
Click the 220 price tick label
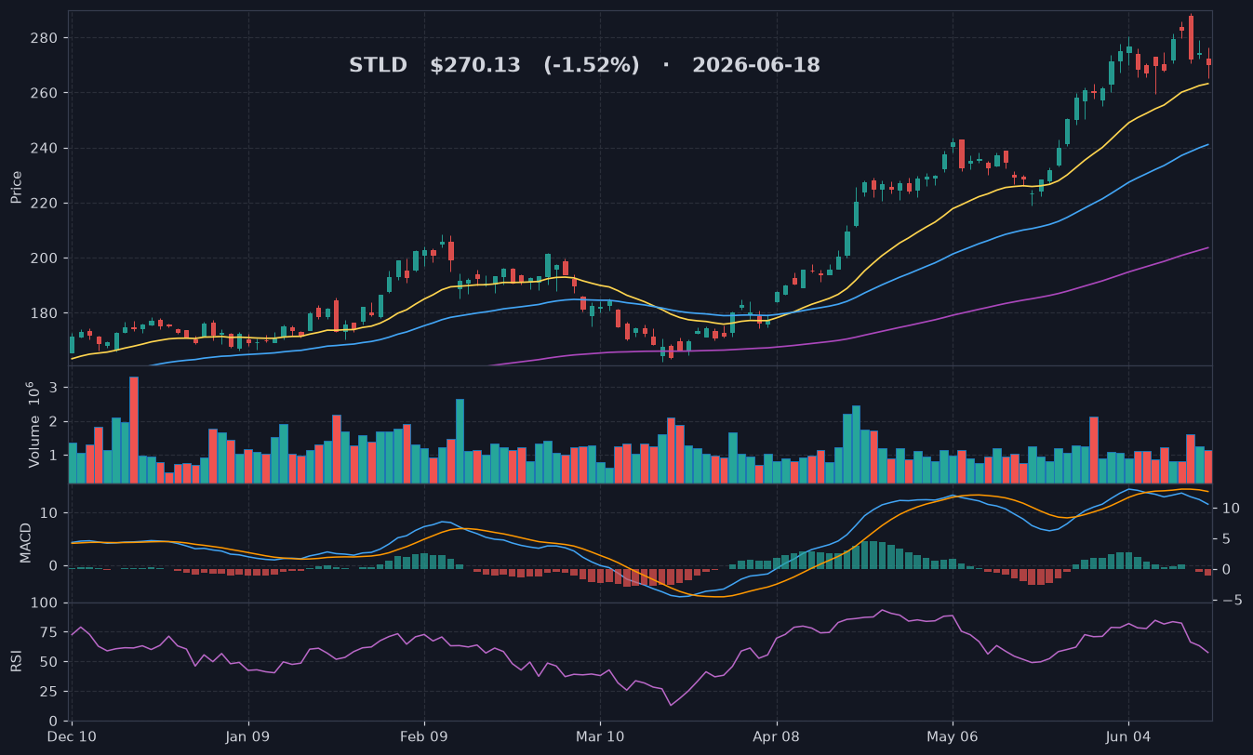point(47,204)
